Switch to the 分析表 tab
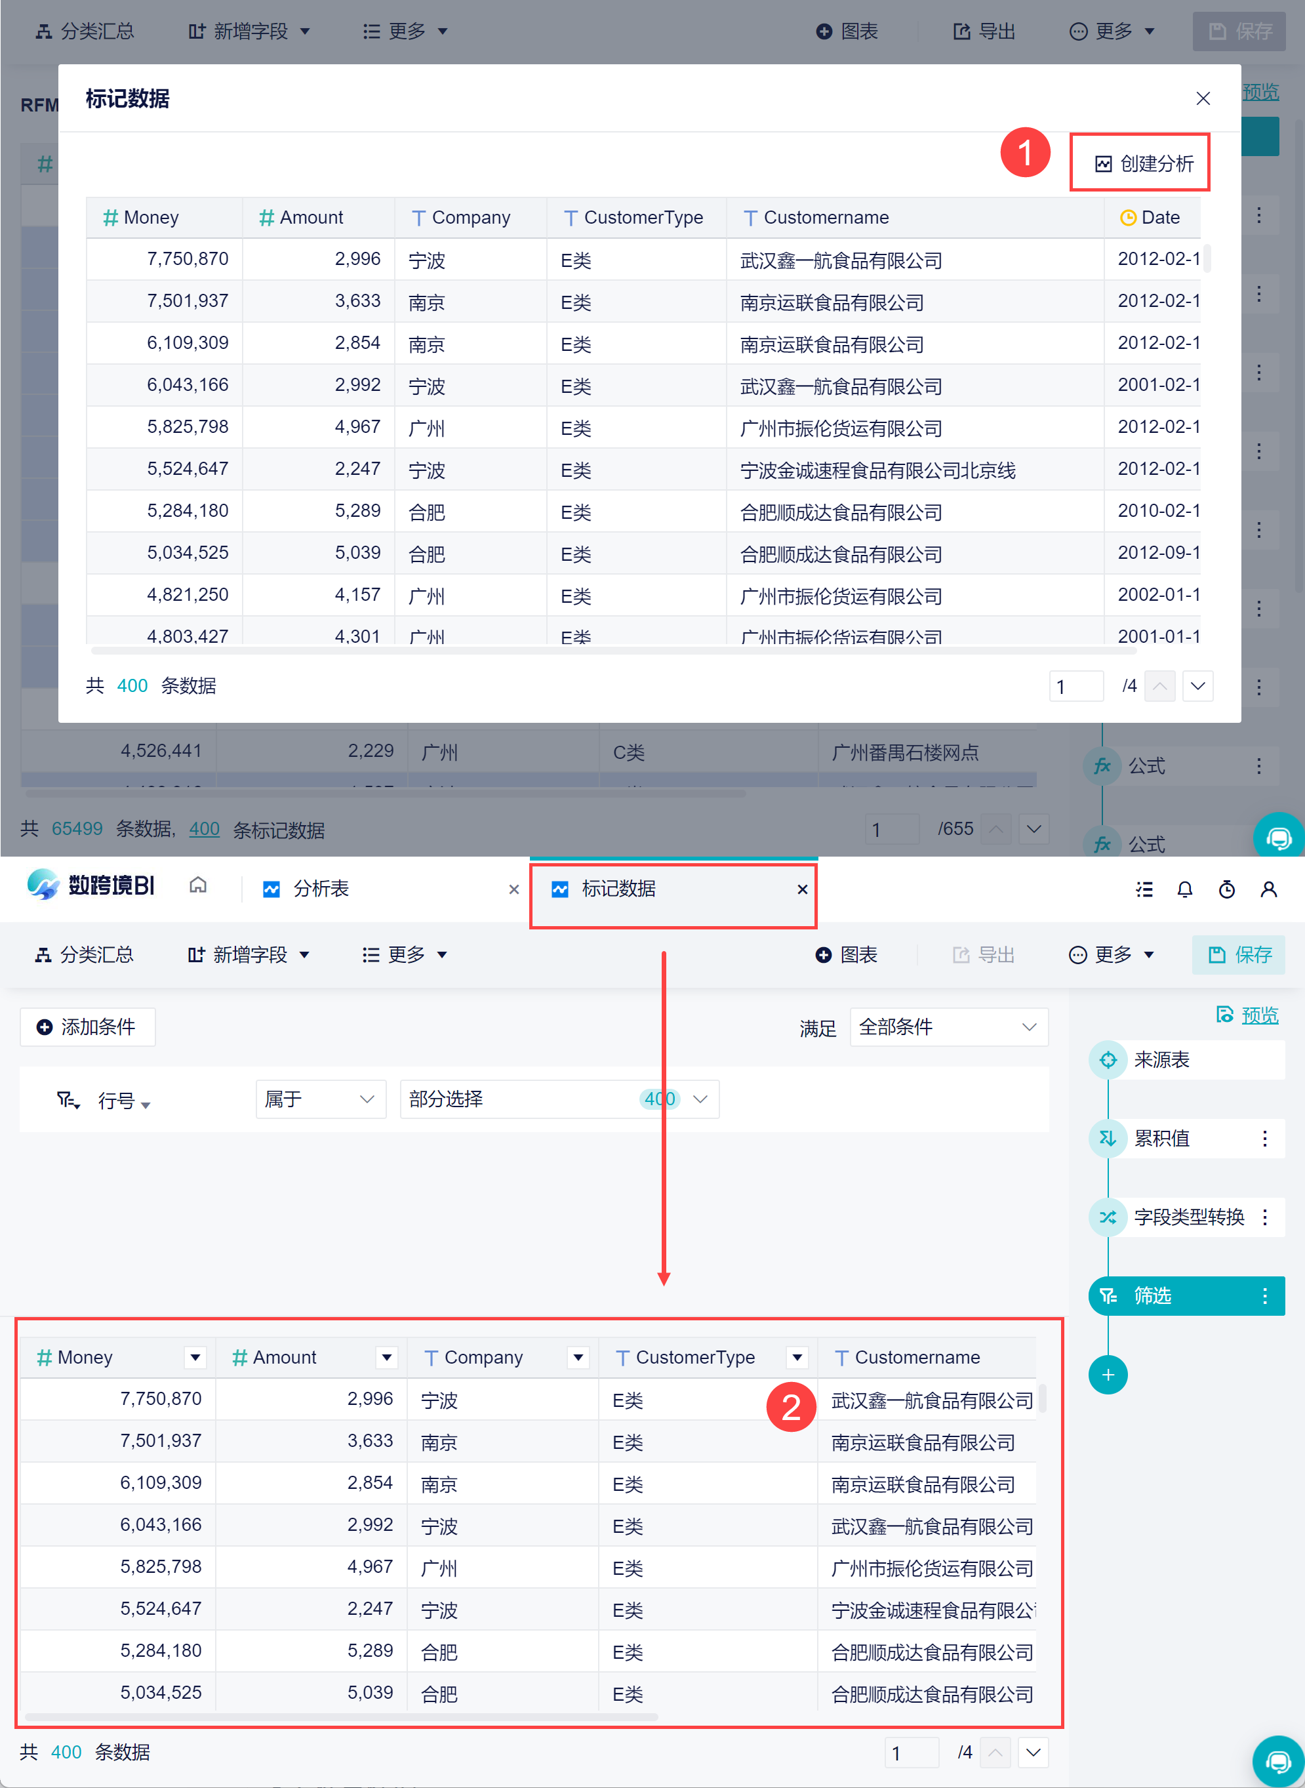 point(321,889)
